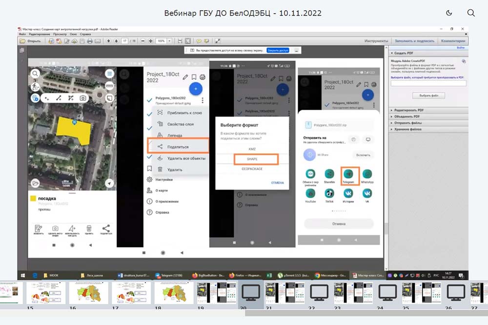
Task: Toggle dark mode with the moon icon
Action: click(449, 13)
